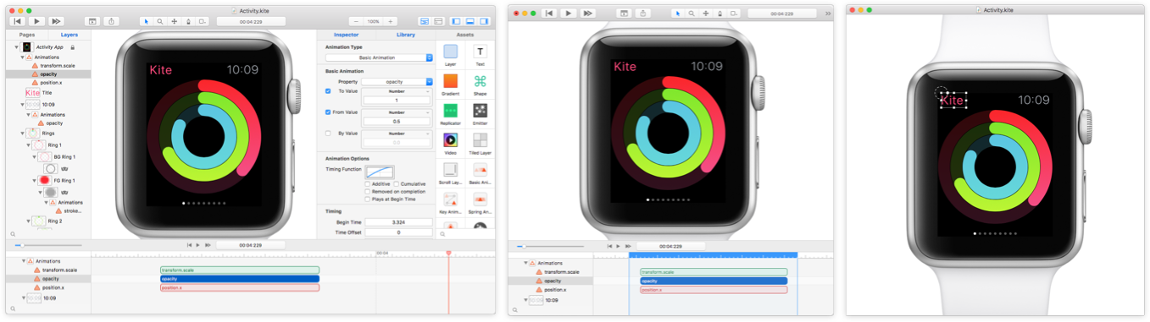Enable the By Value checkbox
1150x322 pixels.
point(329,133)
